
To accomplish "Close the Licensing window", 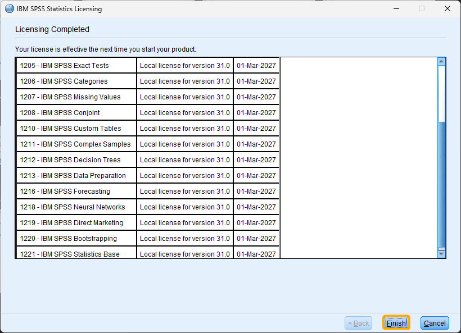I will (447, 8).
